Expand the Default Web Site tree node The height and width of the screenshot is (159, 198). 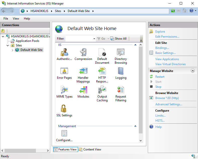[x=12, y=50]
